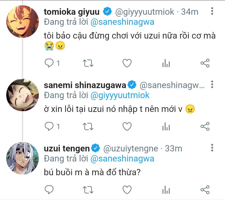Open more options on uzui tengen's tweet

click(212, 148)
